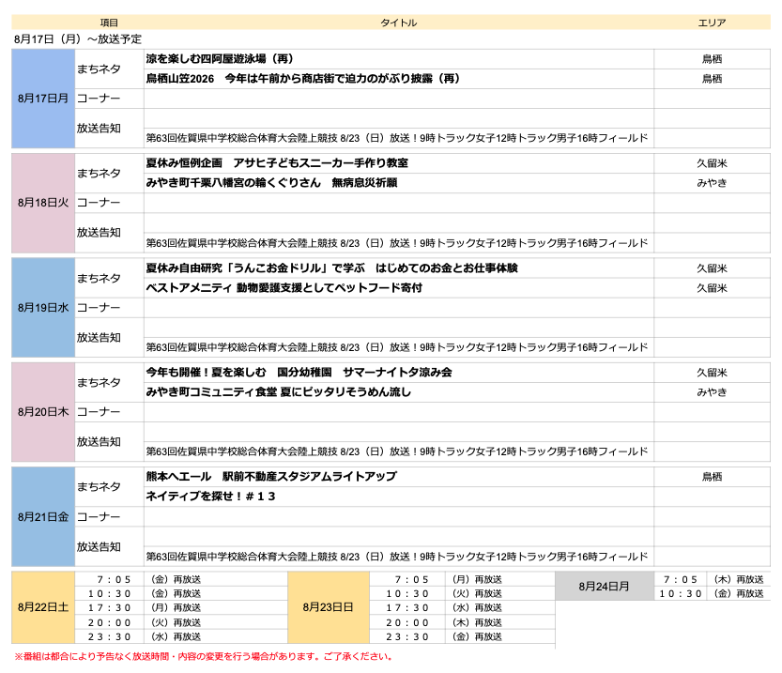The height and width of the screenshot is (673, 782).
Task: Click the 鳥栖 area for 熊本へエール row
Action: coord(712,477)
